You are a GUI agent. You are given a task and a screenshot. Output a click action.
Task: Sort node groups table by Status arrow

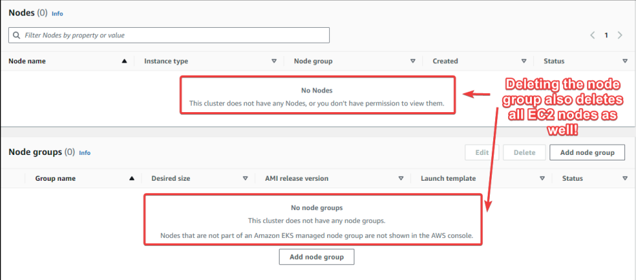click(624, 178)
